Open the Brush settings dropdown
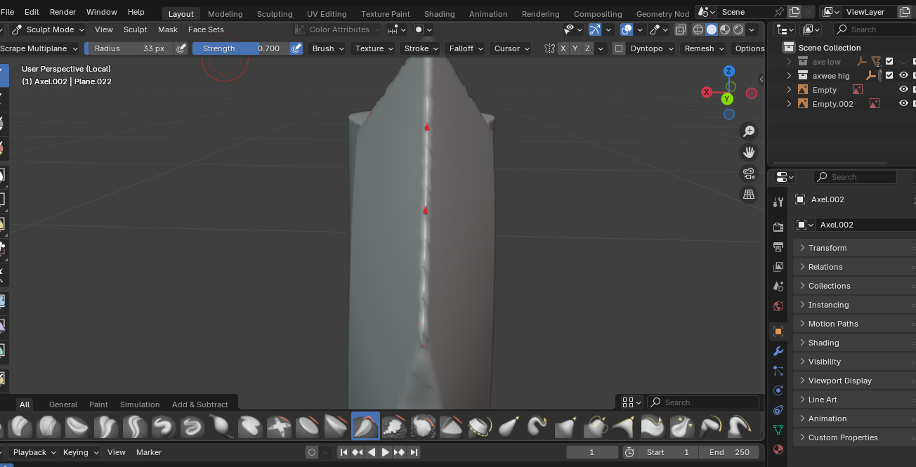Viewport: 916px width, 467px height. coord(327,48)
